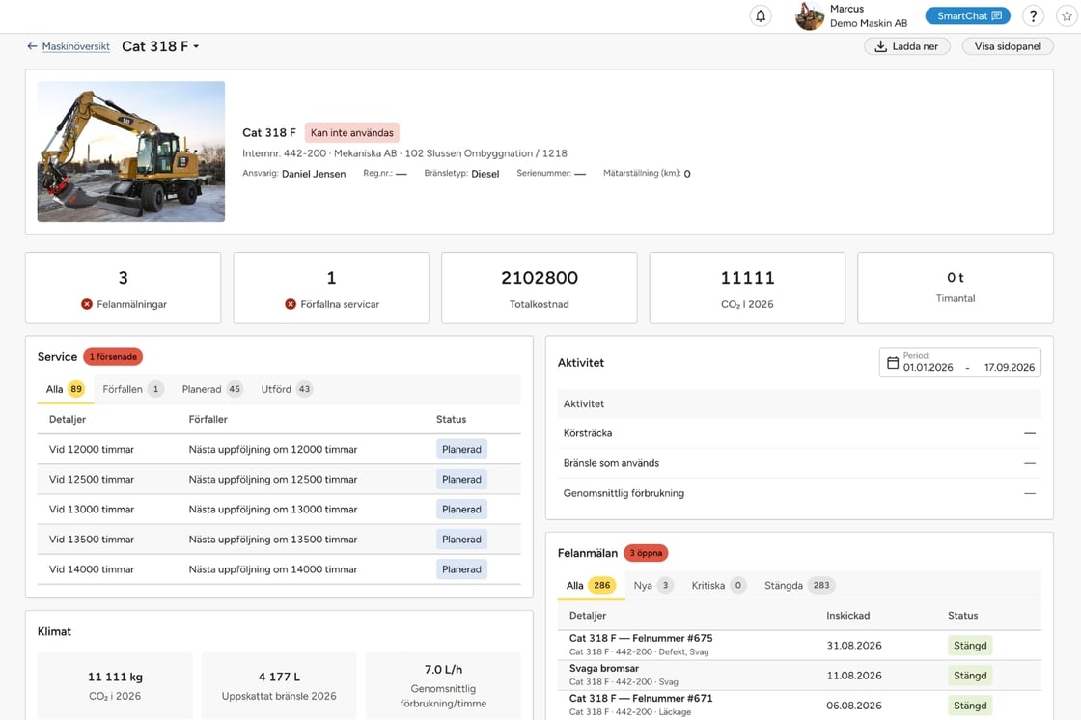Select the Alla 89 service tab

65,389
